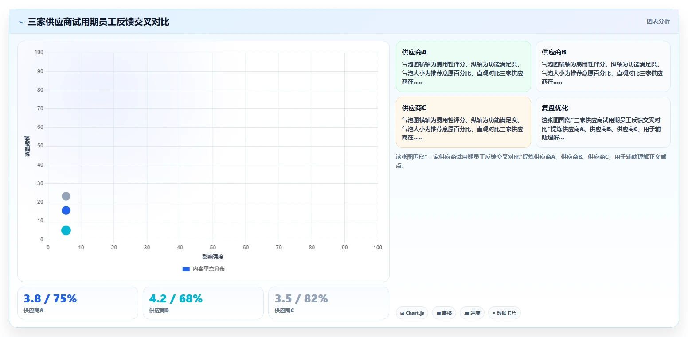Viewport: 688px width, 337px height.
Task: Click the 图表分析 label in header
Action: [x=658, y=21]
